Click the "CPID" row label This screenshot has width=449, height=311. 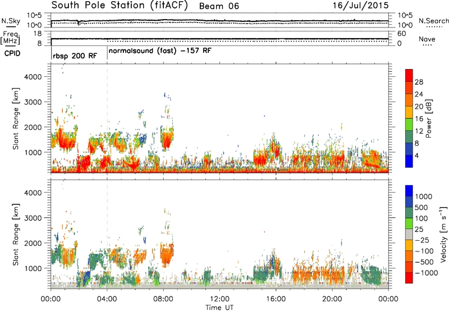(12, 53)
